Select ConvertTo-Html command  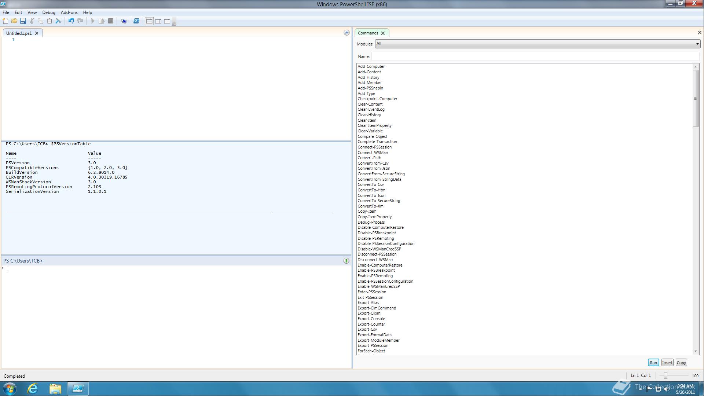click(x=372, y=190)
